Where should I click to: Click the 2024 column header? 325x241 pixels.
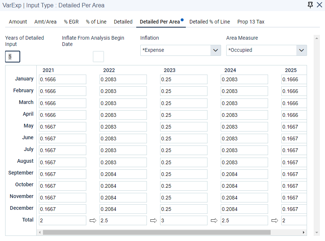pyautogui.click(x=230, y=70)
